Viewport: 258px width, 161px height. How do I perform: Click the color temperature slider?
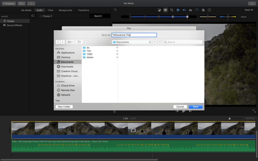pos(228,17)
